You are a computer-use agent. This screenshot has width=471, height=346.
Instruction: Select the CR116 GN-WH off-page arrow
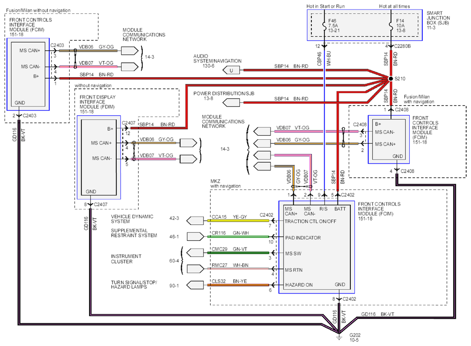(196, 237)
